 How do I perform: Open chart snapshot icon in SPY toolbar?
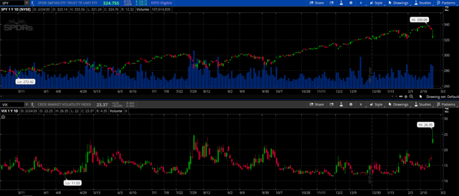pos(332,3)
